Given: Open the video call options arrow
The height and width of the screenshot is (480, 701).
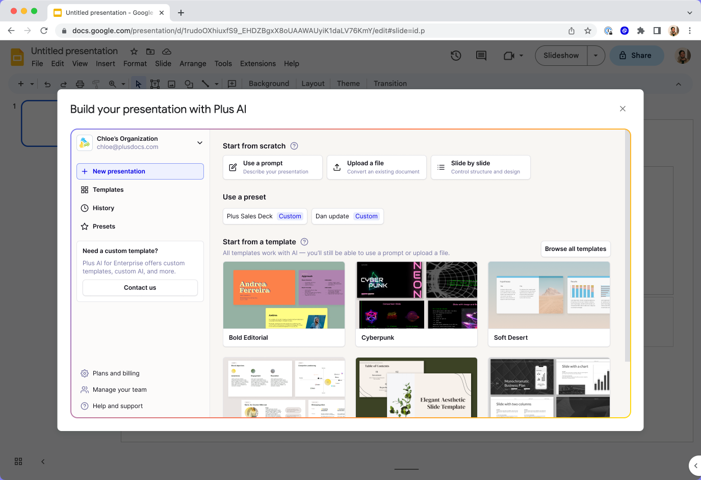Looking at the screenshot, I should coord(521,56).
